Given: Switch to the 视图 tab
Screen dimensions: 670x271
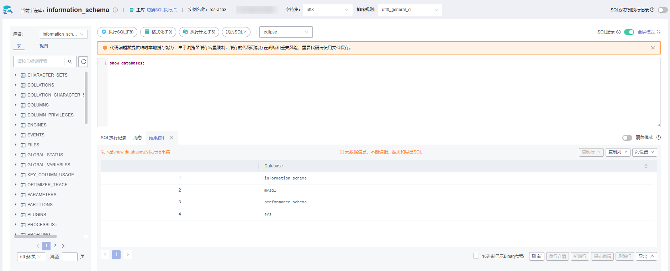Looking at the screenshot, I should pyautogui.click(x=44, y=46).
